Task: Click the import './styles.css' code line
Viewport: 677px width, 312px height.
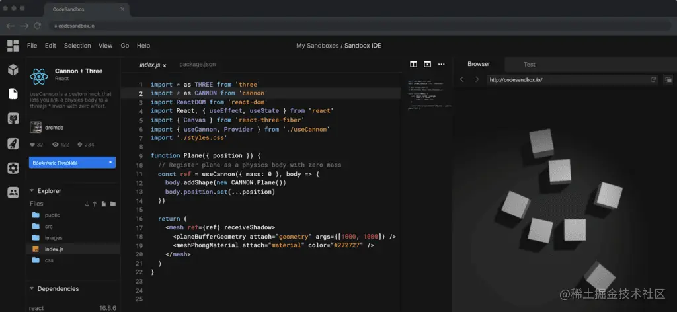Action: tap(188, 137)
